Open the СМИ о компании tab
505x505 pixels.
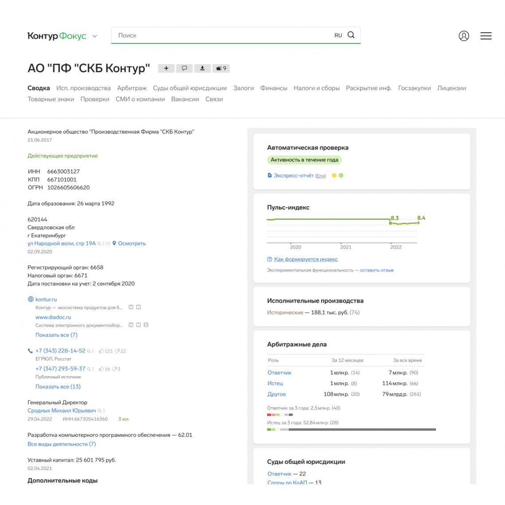pos(140,99)
